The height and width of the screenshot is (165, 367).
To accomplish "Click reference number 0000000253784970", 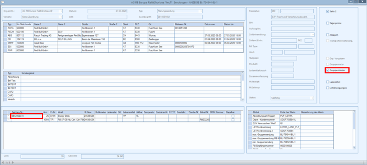I will click(x=189, y=47).
